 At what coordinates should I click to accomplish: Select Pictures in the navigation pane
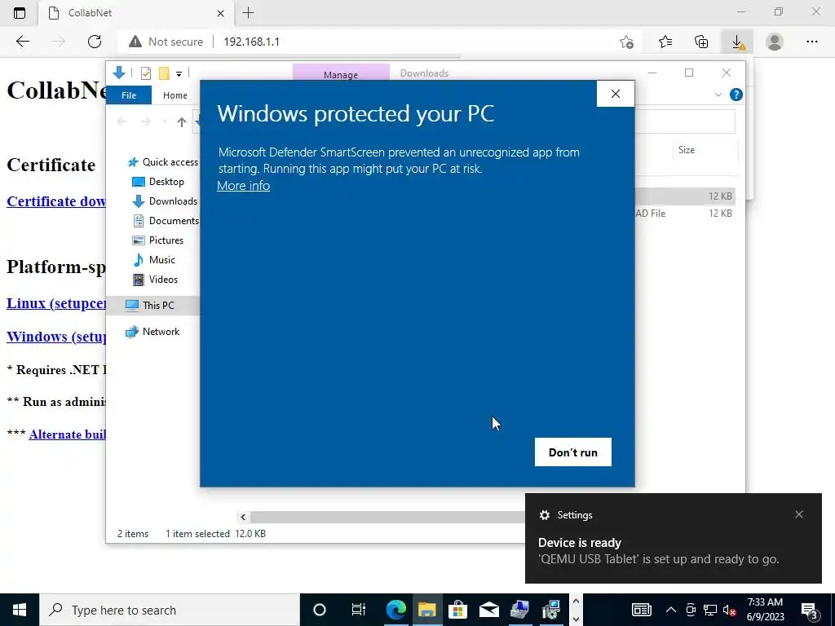click(157, 240)
